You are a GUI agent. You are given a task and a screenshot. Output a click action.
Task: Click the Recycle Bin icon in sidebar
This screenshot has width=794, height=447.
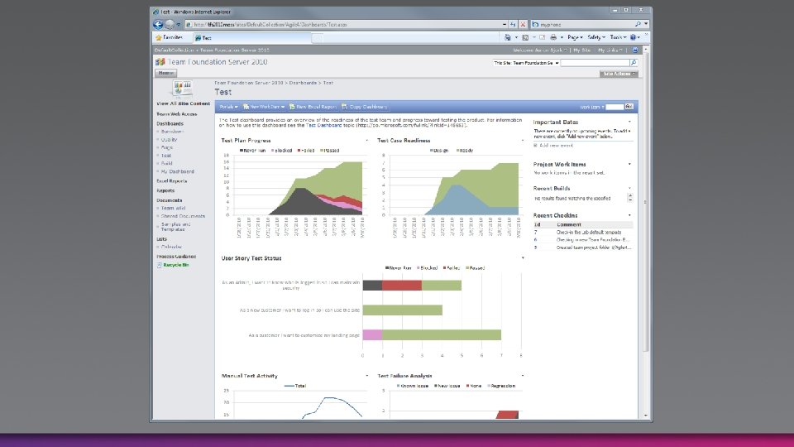[x=159, y=265]
